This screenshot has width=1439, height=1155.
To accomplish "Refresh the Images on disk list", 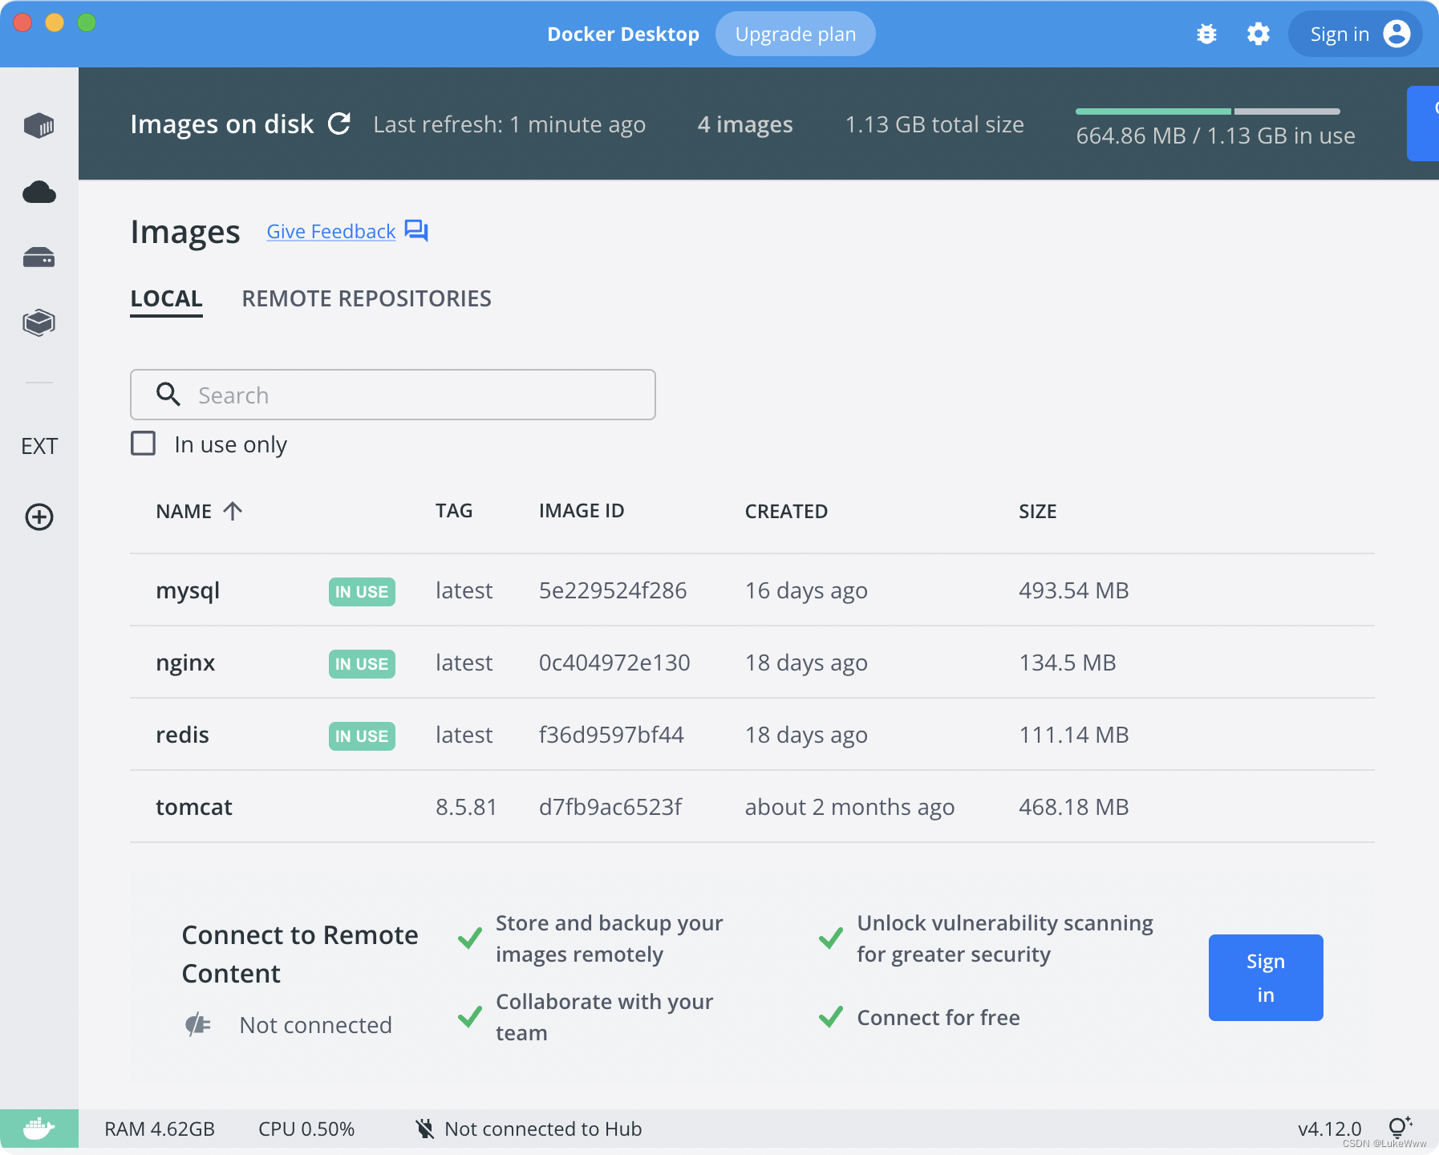I will click(x=339, y=124).
